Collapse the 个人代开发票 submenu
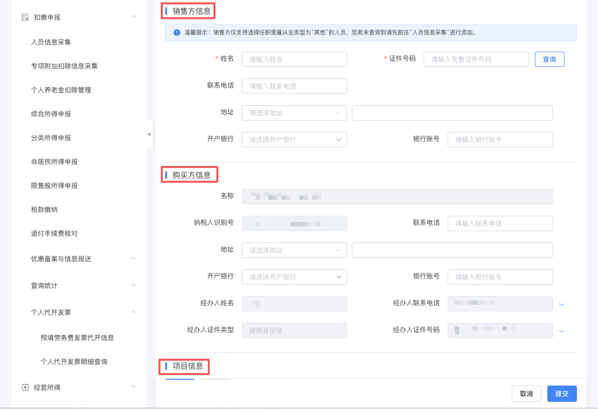This screenshot has height=409, width=598. [133, 312]
